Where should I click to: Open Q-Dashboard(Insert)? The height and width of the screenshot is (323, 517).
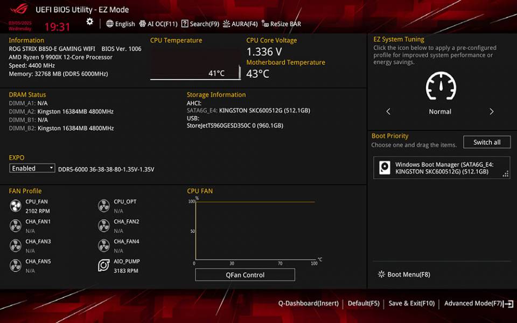308,303
